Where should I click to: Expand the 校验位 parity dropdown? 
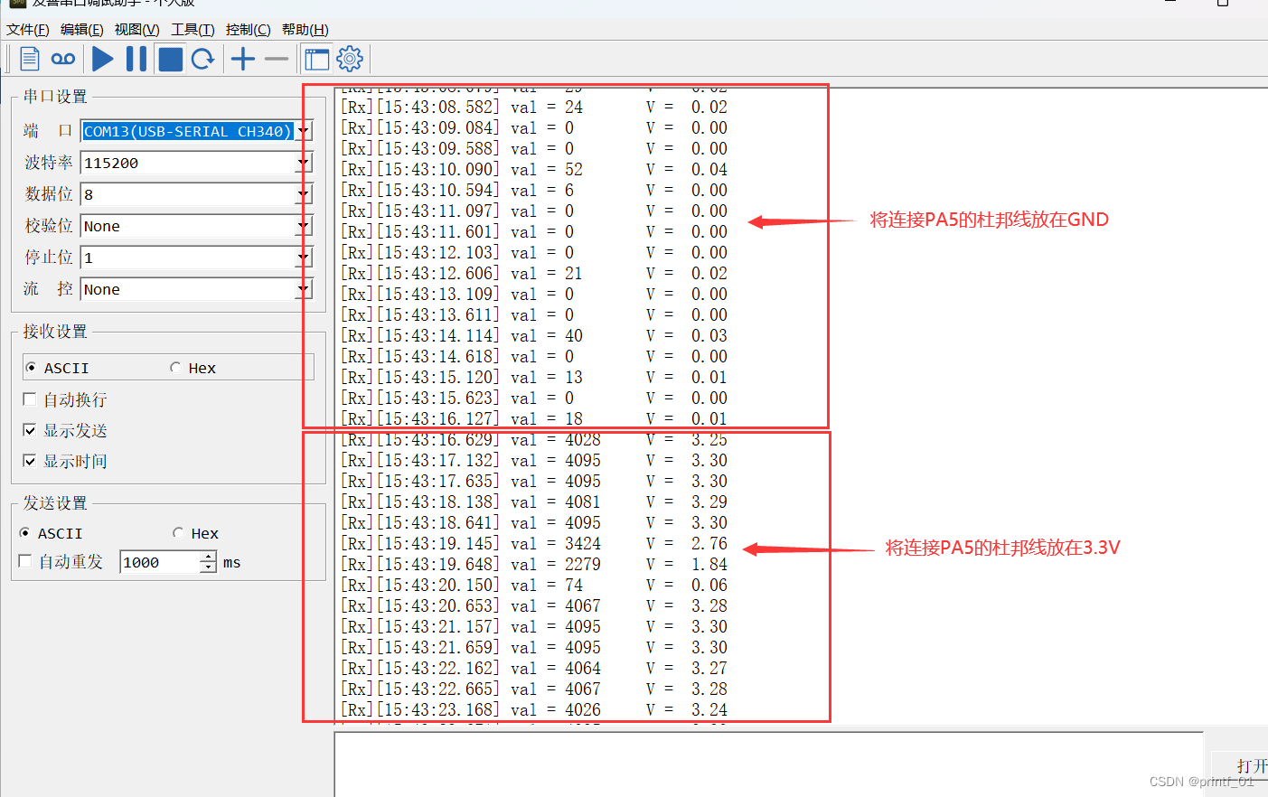tap(304, 226)
